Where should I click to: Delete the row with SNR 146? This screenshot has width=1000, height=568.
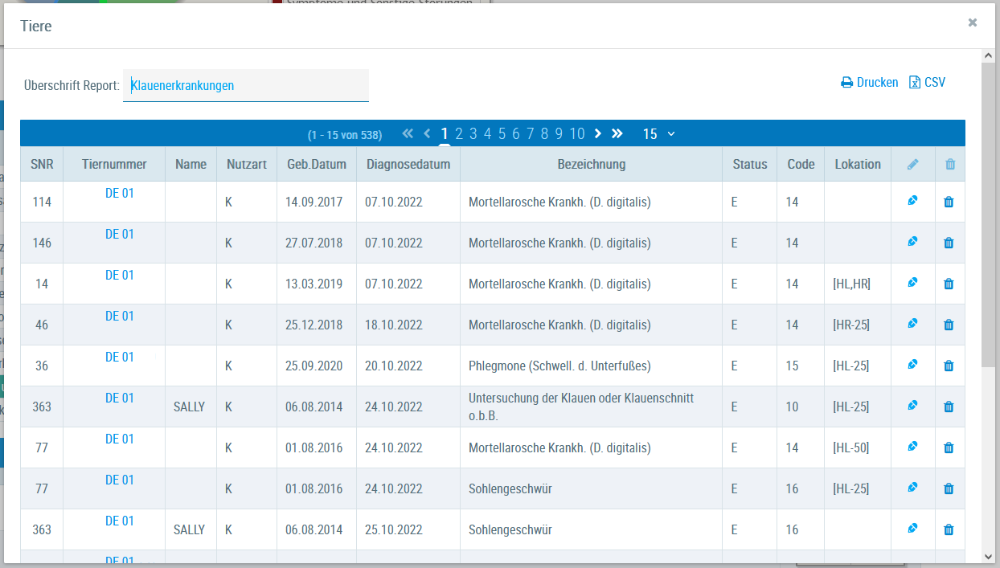(x=949, y=243)
